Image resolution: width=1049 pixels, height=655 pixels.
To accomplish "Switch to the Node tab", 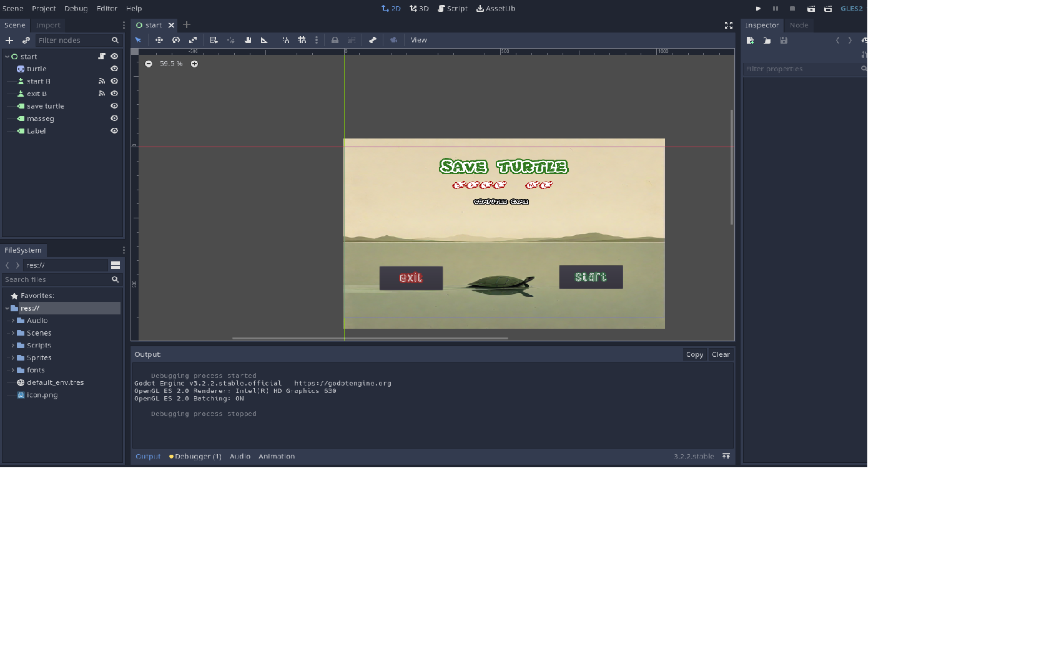I will [799, 25].
